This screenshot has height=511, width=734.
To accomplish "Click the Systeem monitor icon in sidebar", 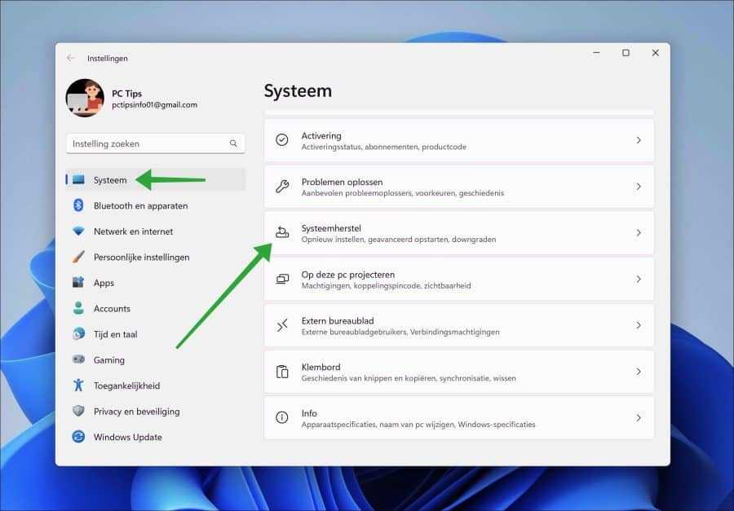I will click(78, 179).
